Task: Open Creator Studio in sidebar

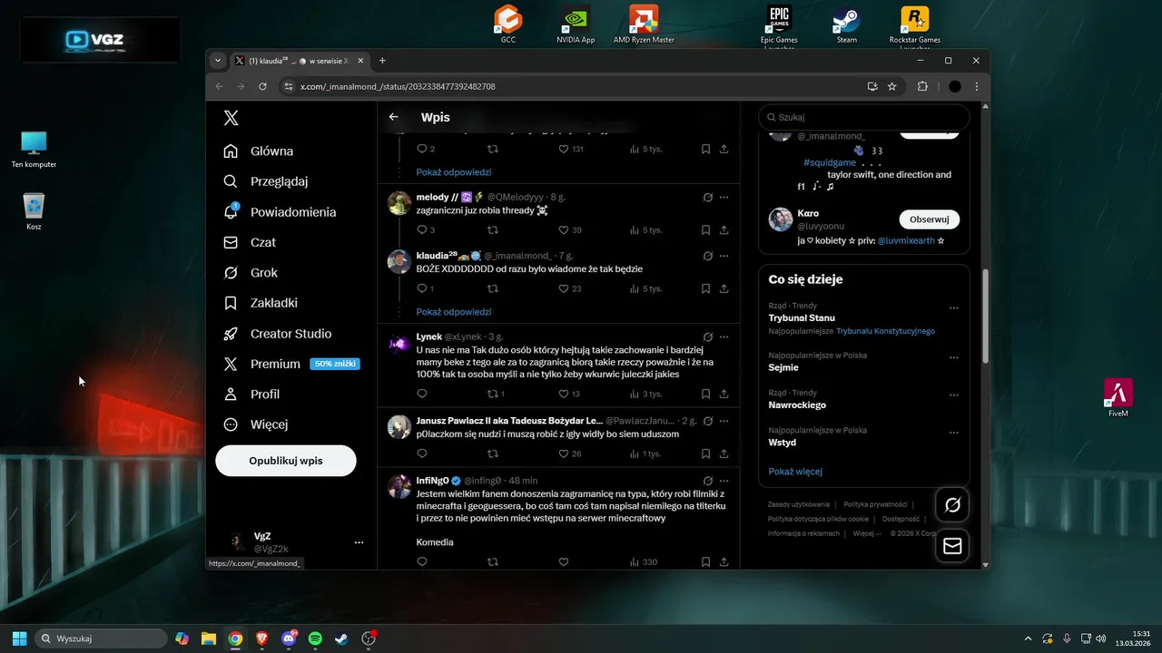Action: pos(278,334)
